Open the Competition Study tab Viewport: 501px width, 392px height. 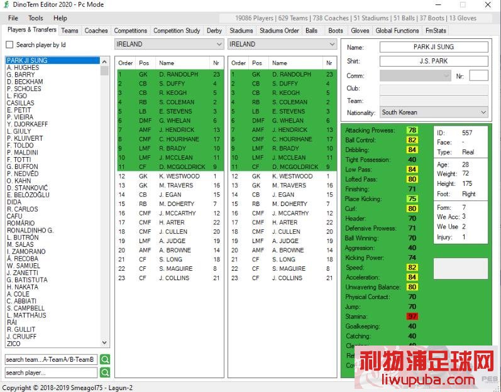point(177,31)
